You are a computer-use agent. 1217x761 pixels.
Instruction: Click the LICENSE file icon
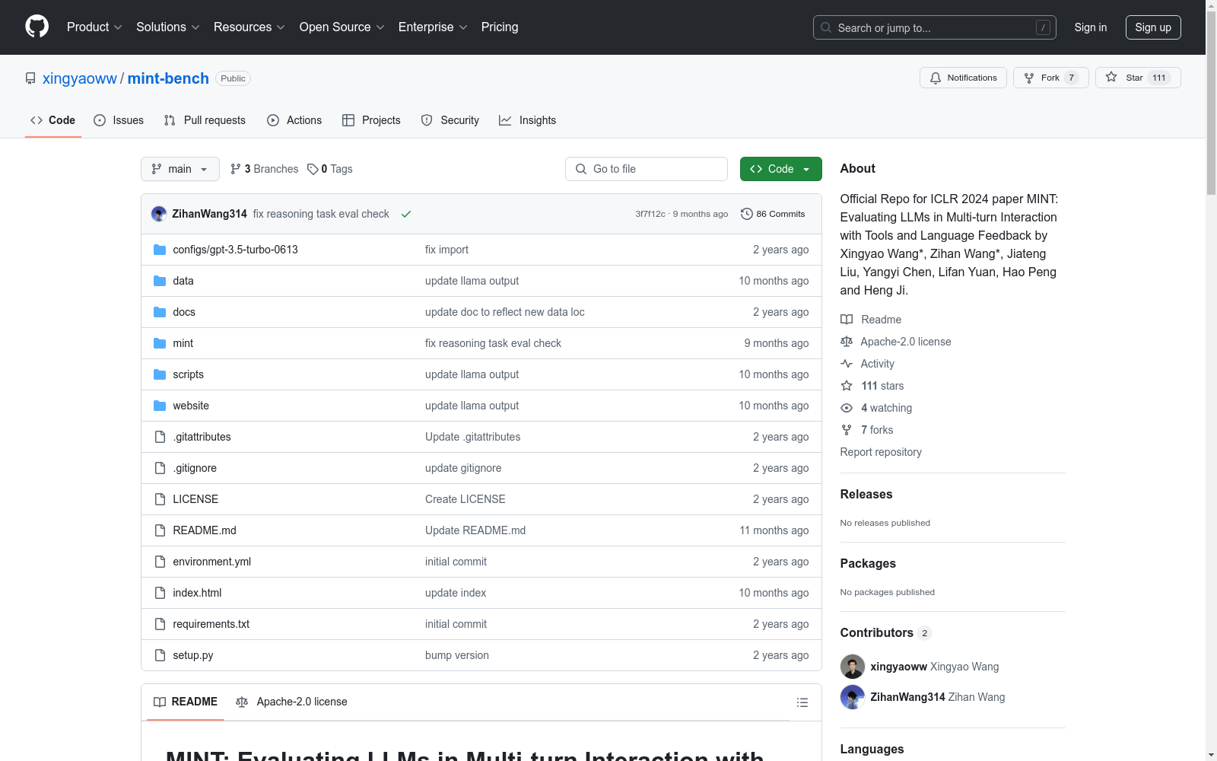(160, 499)
